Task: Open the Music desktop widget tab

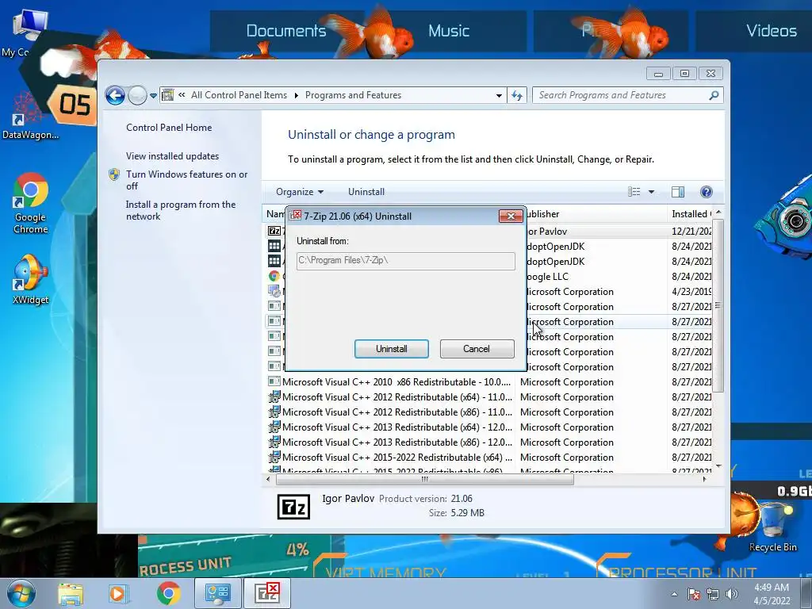Action: pos(449,31)
